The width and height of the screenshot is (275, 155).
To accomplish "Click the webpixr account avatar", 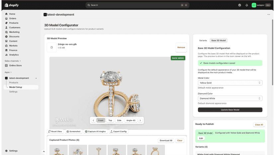I will click(x=254, y=5).
